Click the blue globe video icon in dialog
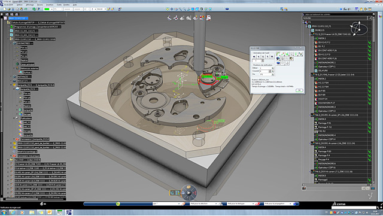This screenshot has height=216, width=383. 278,59
